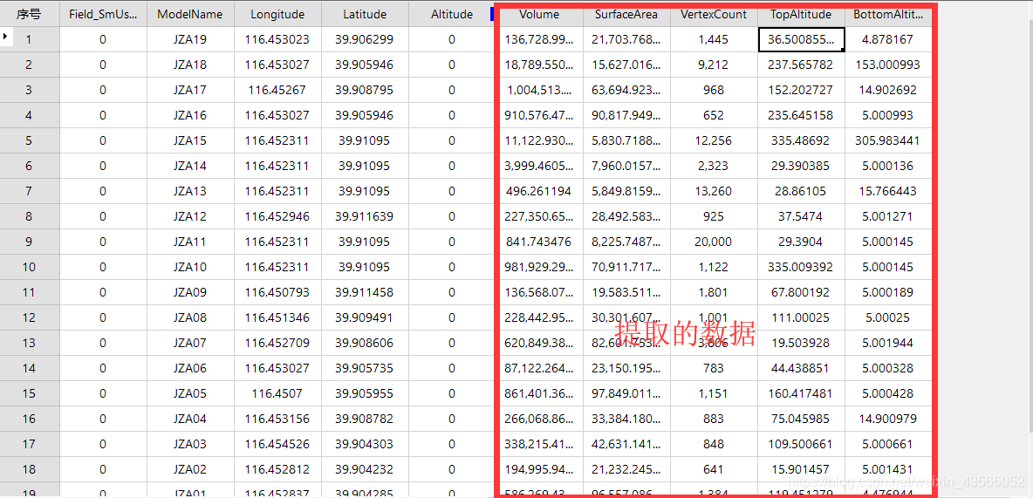Screen dimensions: 1033x498
Task: Click the Volume column header
Action: [x=539, y=14]
